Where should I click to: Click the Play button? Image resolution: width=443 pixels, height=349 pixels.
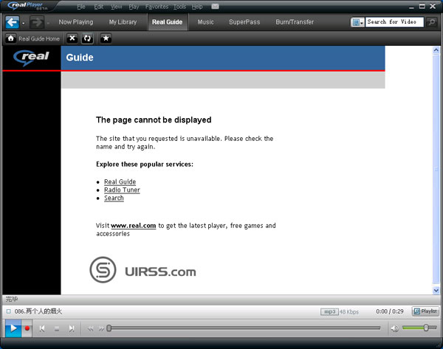click(x=13, y=328)
